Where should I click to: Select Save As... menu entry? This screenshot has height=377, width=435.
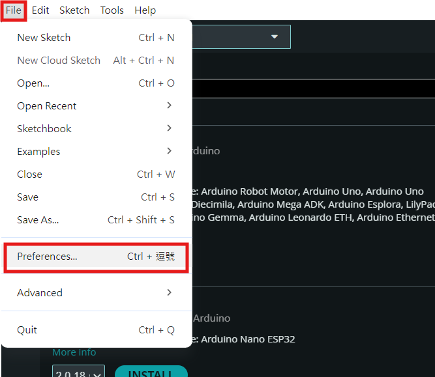tap(96, 220)
